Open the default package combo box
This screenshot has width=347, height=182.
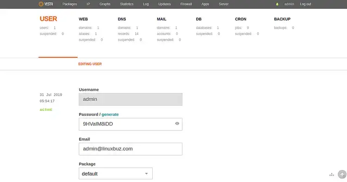click(x=116, y=173)
